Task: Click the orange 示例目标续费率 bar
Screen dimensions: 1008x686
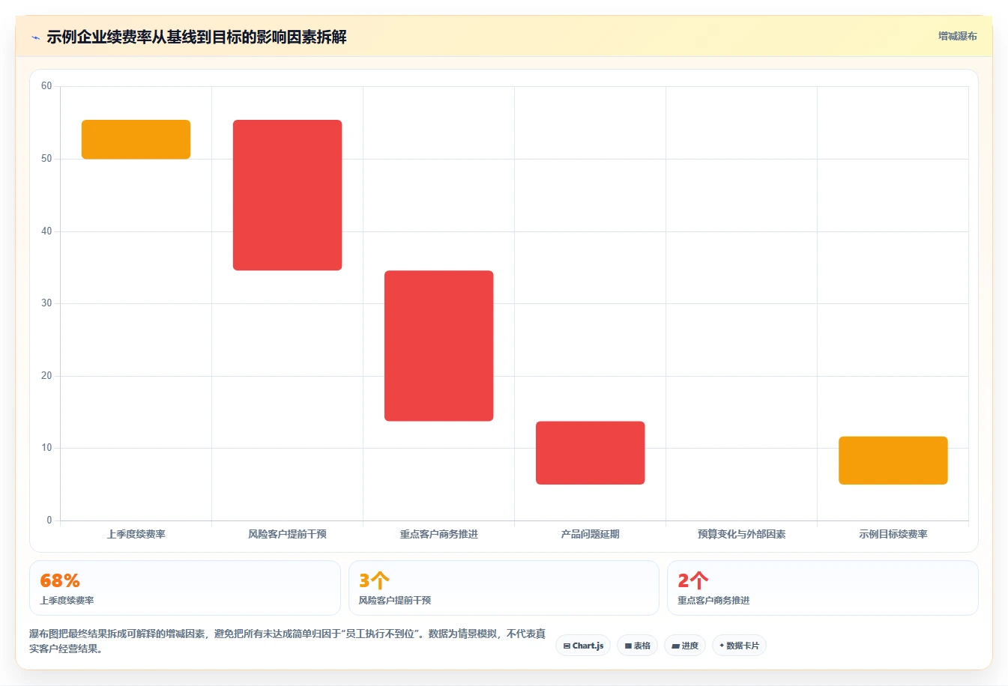Action: pyautogui.click(x=893, y=460)
